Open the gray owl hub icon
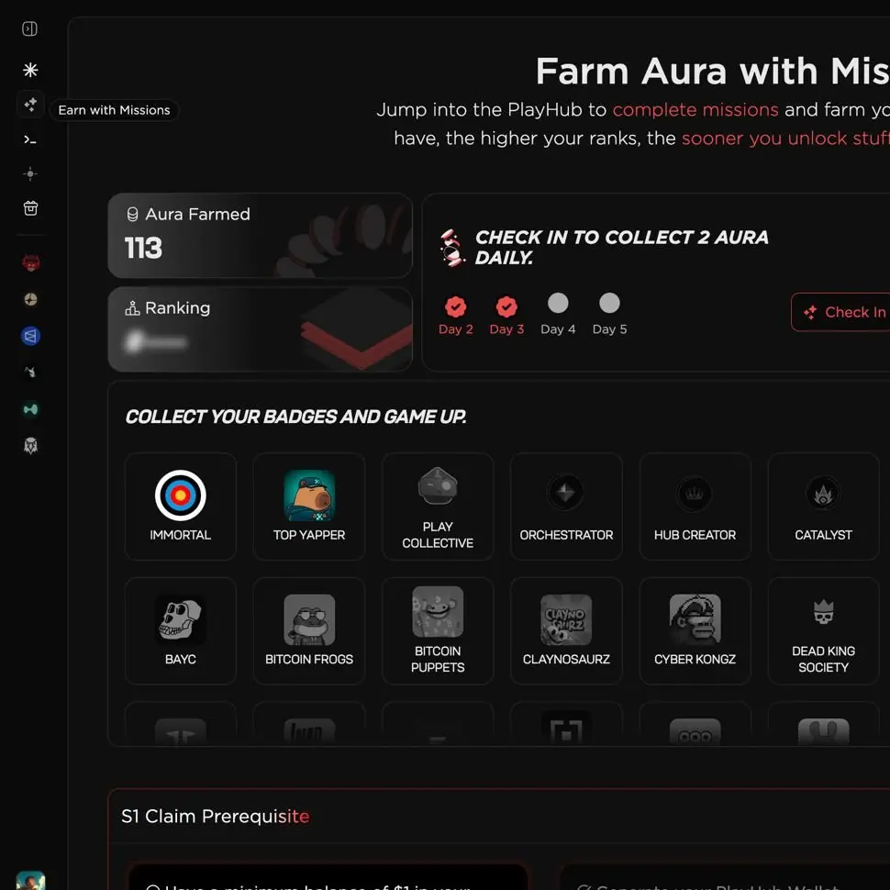Image resolution: width=890 pixels, height=890 pixels. click(30, 446)
